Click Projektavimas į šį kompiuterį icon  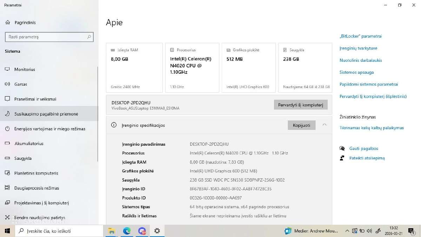pos(7,203)
